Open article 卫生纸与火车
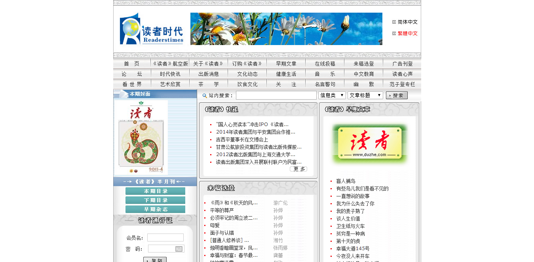Viewport: 534px width, 262px height. [350, 226]
